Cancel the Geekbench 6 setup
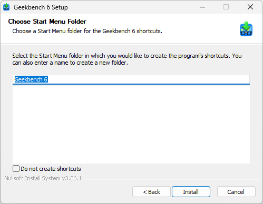The width and height of the screenshot is (263, 204). click(x=236, y=192)
